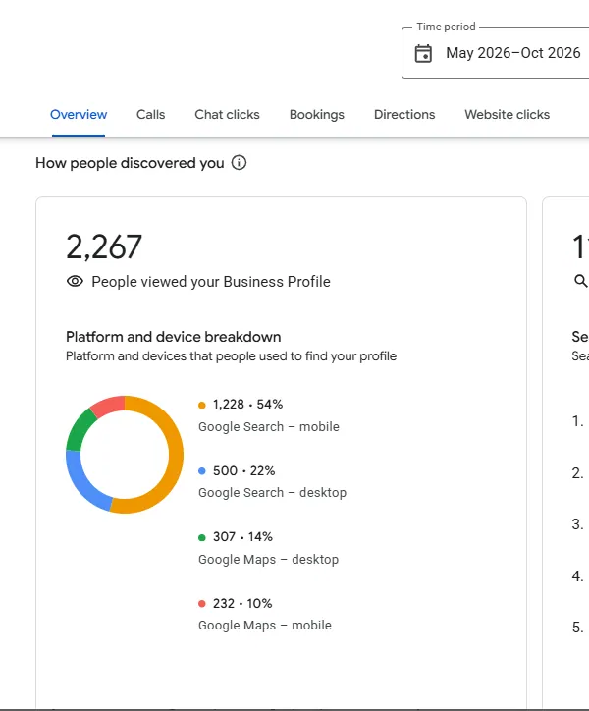Click the green legend dot for 307
This screenshot has width=589, height=711.
coord(202,538)
